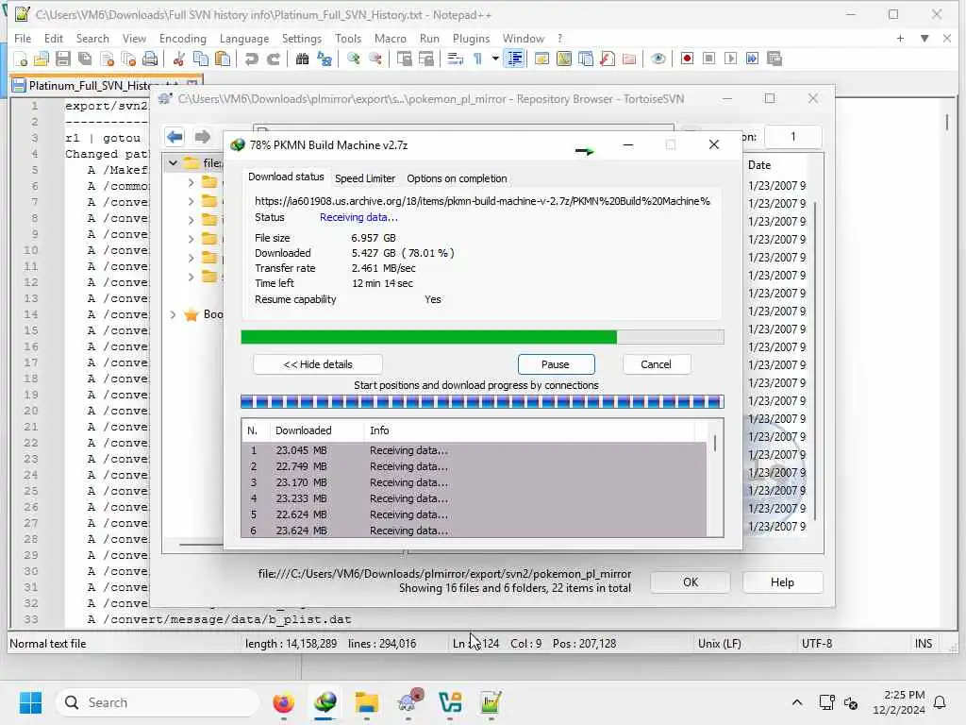Select the Download status tab

click(286, 177)
